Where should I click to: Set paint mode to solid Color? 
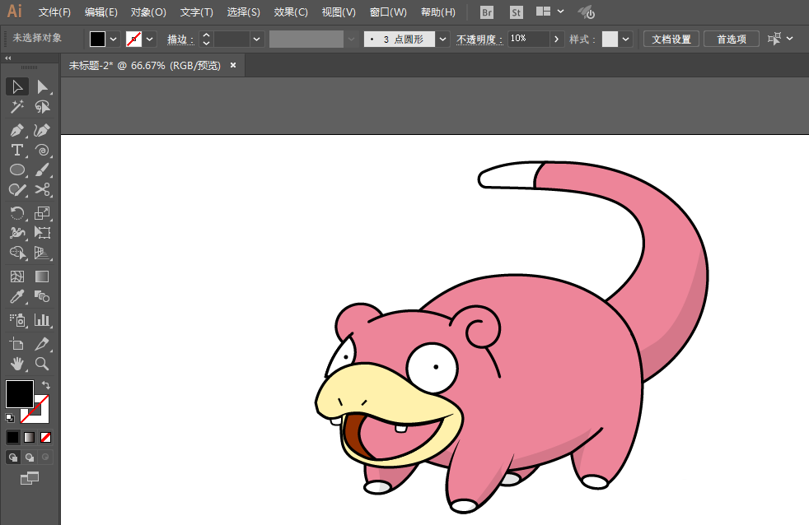click(x=13, y=438)
